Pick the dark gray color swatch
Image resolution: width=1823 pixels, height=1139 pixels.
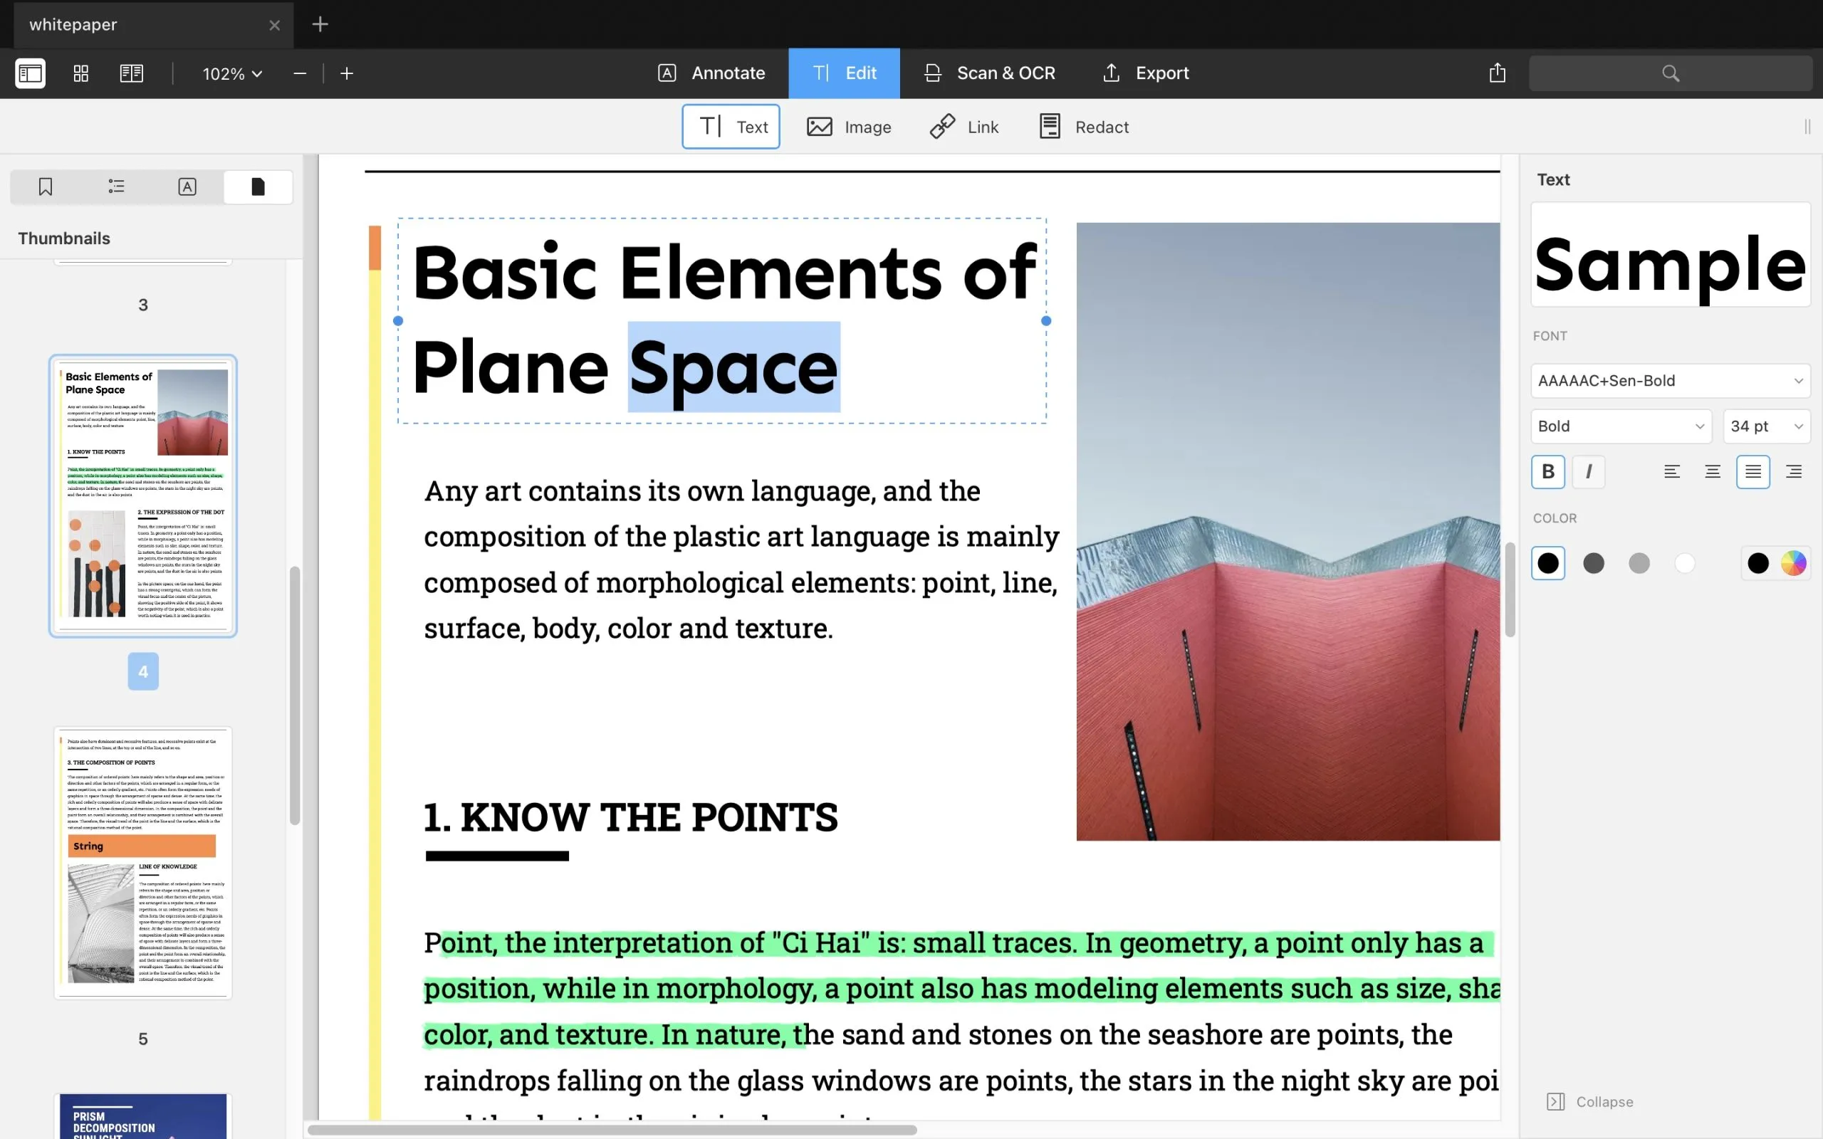coord(1593,564)
